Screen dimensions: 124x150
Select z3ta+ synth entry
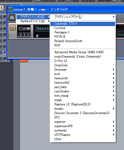tap(83, 139)
